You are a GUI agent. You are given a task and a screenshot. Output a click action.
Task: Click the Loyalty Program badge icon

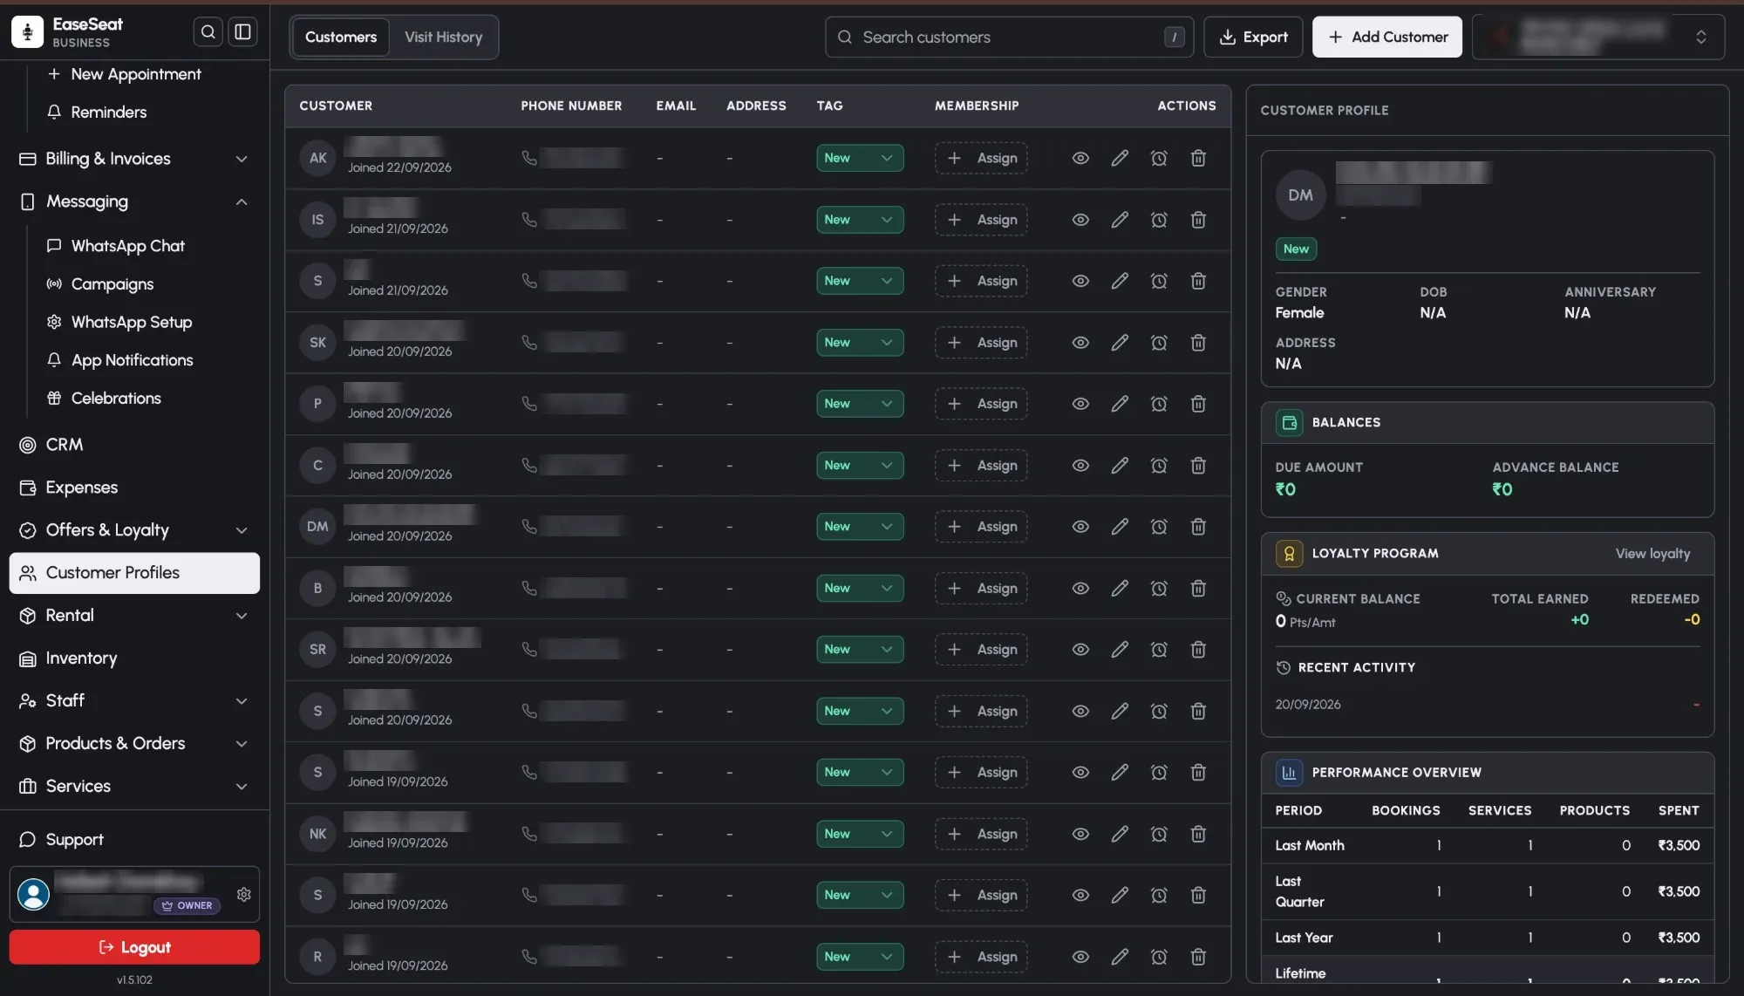pyautogui.click(x=1289, y=554)
